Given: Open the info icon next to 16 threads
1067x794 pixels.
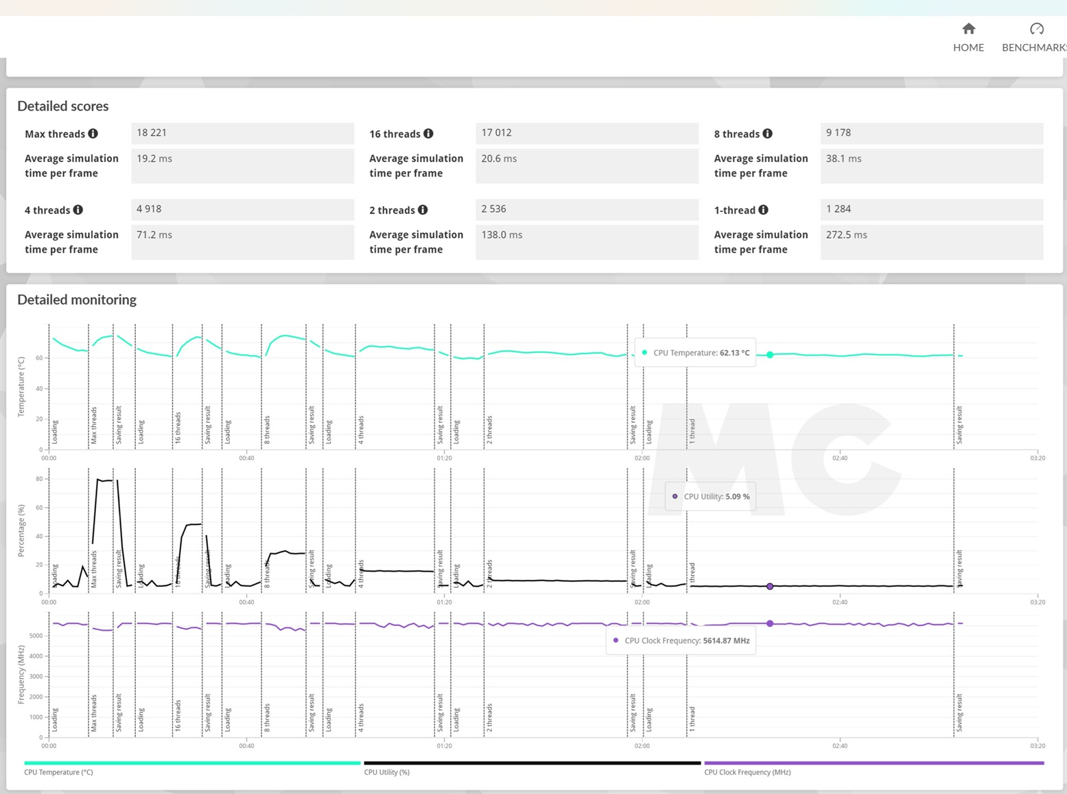Looking at the screenshot, I should pos(428,134).
